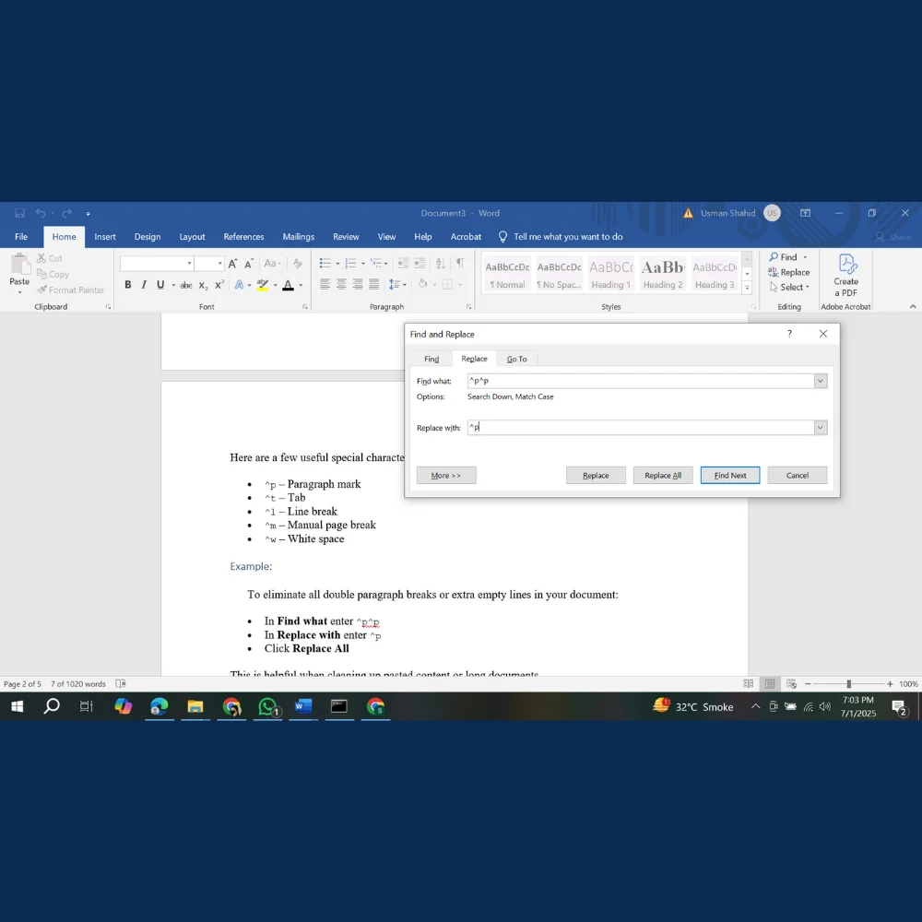Open the Design ribbon tab
Viewport: 922px width, 922px height.
click(147, 236)
